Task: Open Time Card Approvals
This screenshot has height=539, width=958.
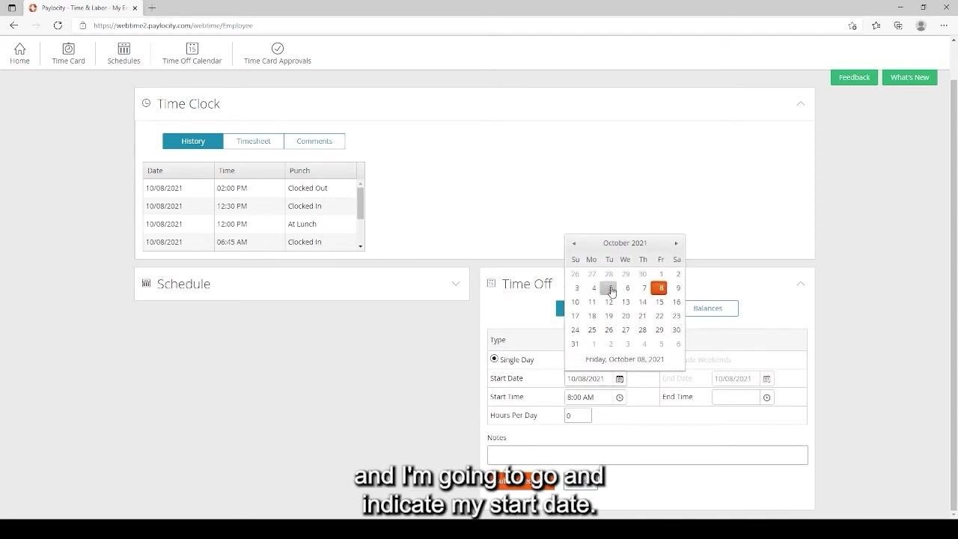Action: 277,53
